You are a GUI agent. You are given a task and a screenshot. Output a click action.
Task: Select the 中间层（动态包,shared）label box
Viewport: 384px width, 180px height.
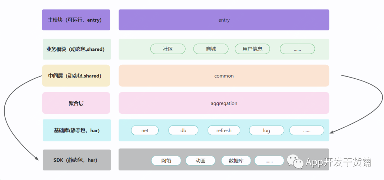pos(76,75)
